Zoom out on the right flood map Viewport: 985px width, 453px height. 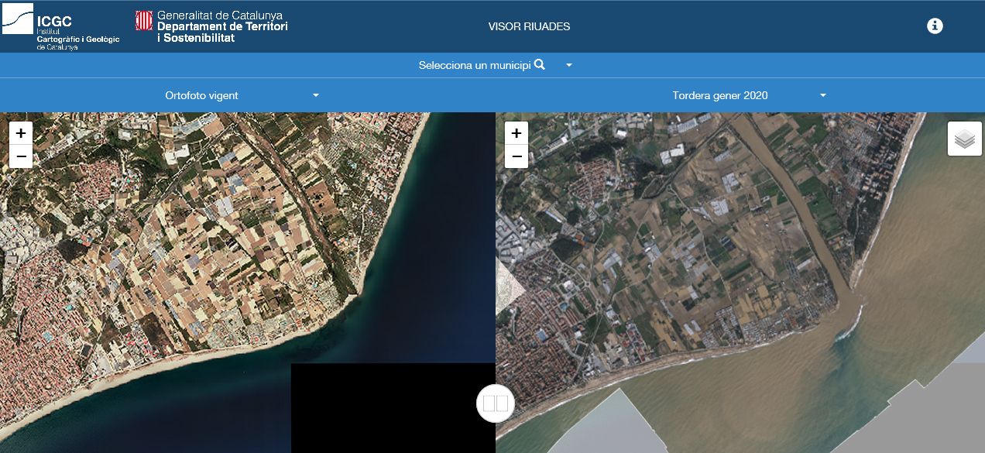click(x=517, y=156)
